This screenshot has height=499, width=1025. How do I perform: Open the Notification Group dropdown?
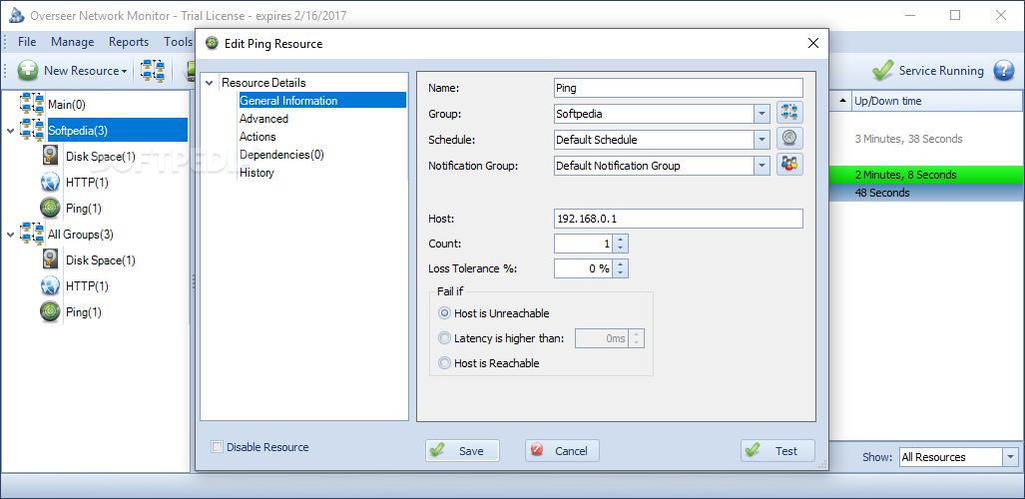click(x=762, y=166)
